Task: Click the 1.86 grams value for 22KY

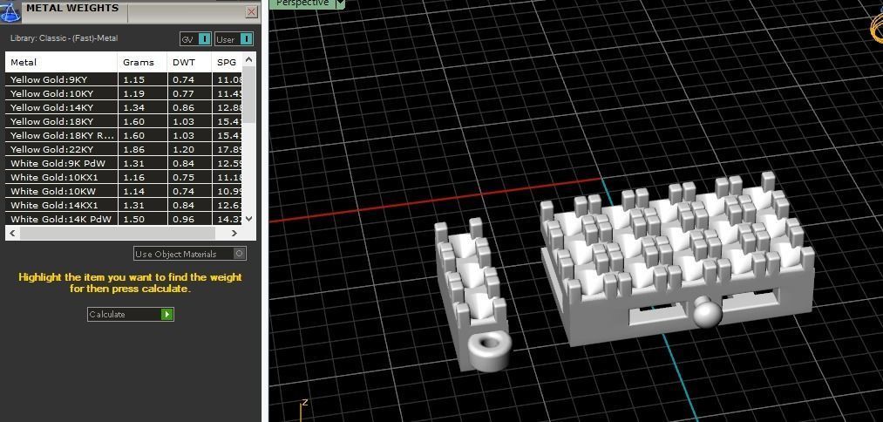Action: pos(134,149)
